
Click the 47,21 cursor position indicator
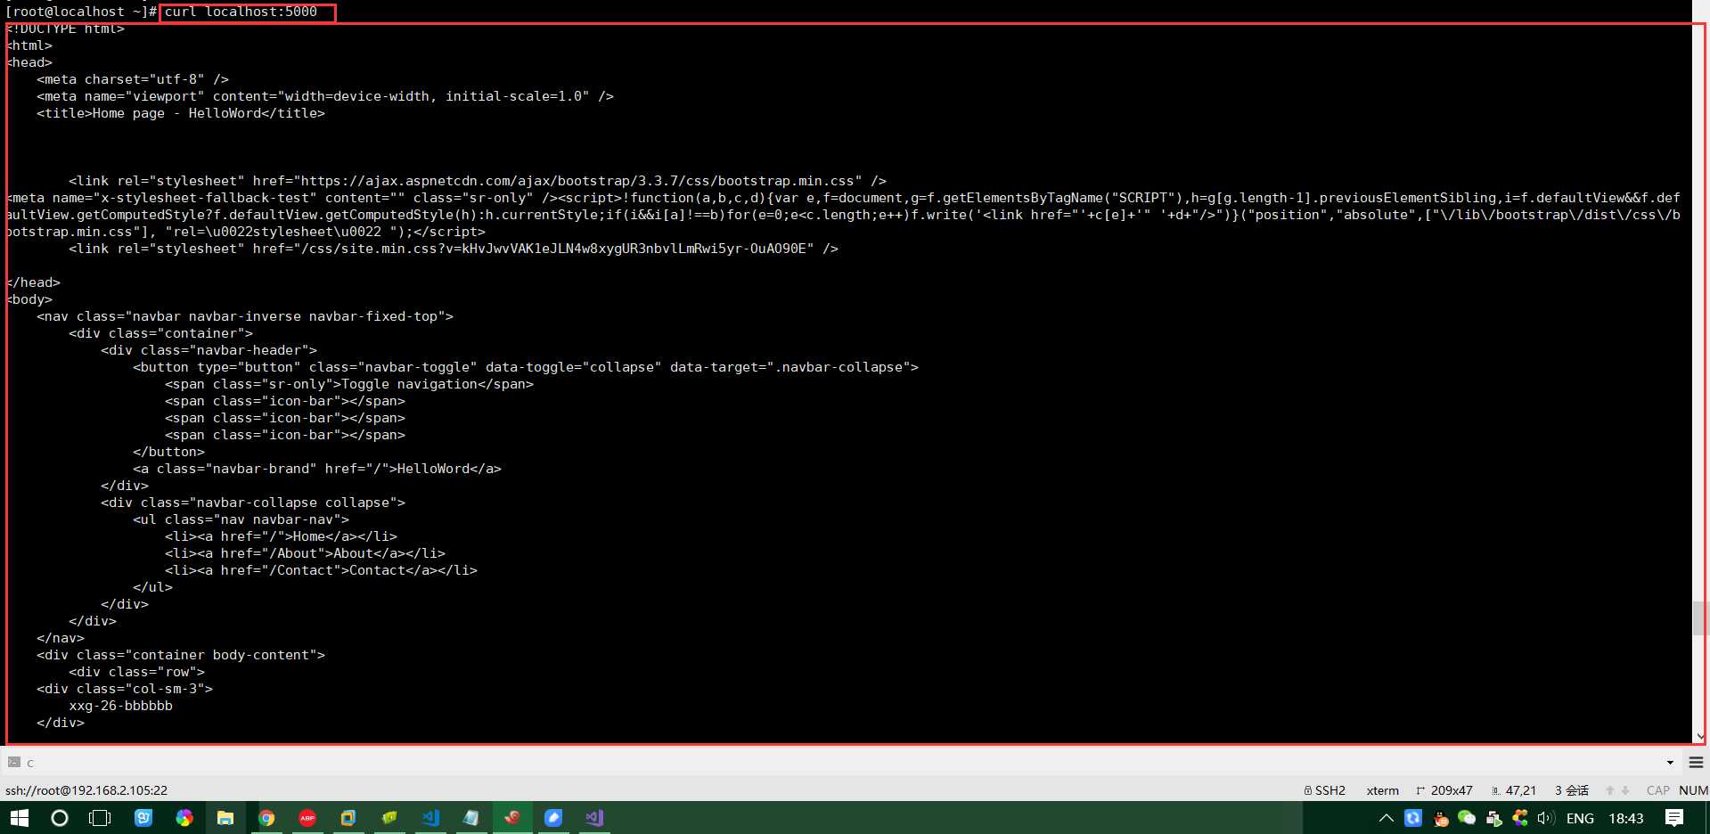point(1514,790)
